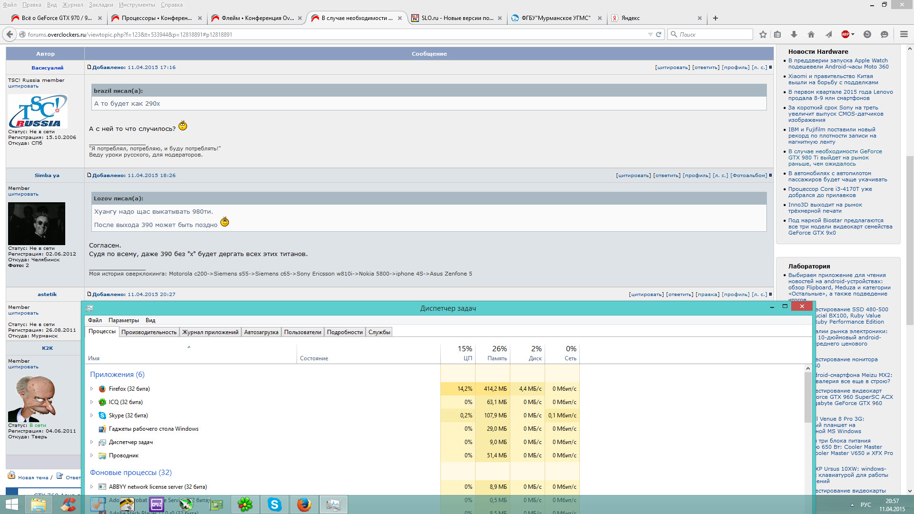Click [цитировать] on the Васисуалий post
The width and height of the screenshot is (914, 514).
point(672,68)
